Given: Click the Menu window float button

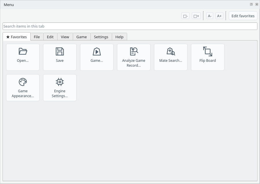Looking at the screenshot, I should coord(251,4).
